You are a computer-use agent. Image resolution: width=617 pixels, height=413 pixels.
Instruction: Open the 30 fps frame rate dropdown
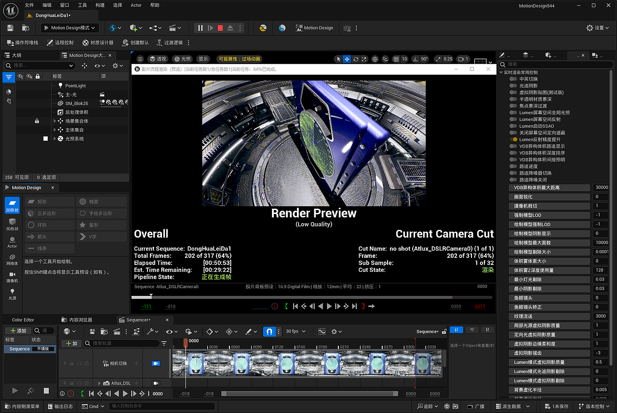coord(295,332)
